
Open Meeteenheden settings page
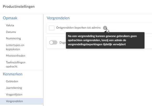click(x=16, y=56)
